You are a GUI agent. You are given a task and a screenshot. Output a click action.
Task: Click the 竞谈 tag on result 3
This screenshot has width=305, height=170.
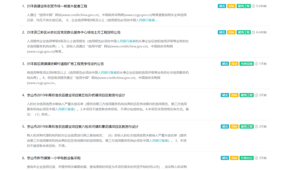click(x=234, y=64)
